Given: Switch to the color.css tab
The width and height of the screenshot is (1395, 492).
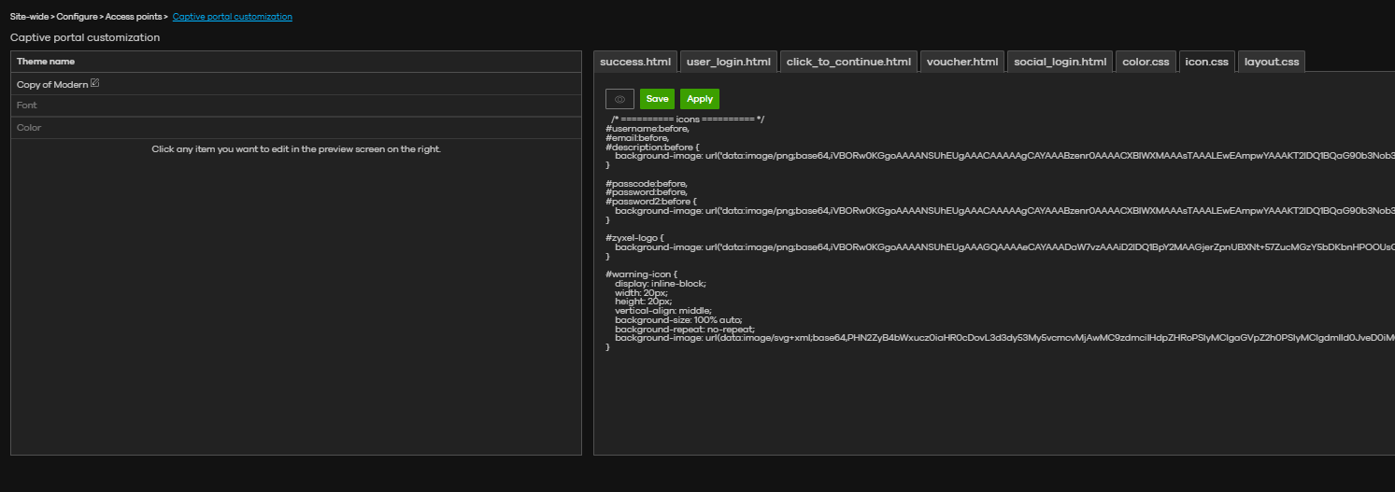Looking at the screenshot, I should pos(1146,63).
